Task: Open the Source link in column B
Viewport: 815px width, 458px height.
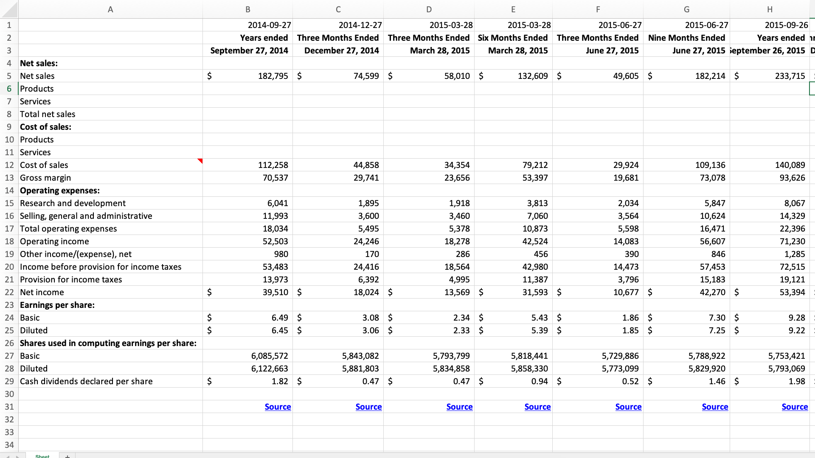Action: (278, 407)
